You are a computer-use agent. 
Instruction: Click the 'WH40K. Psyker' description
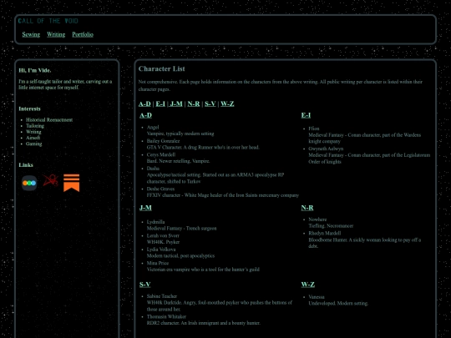pos(163,242)
